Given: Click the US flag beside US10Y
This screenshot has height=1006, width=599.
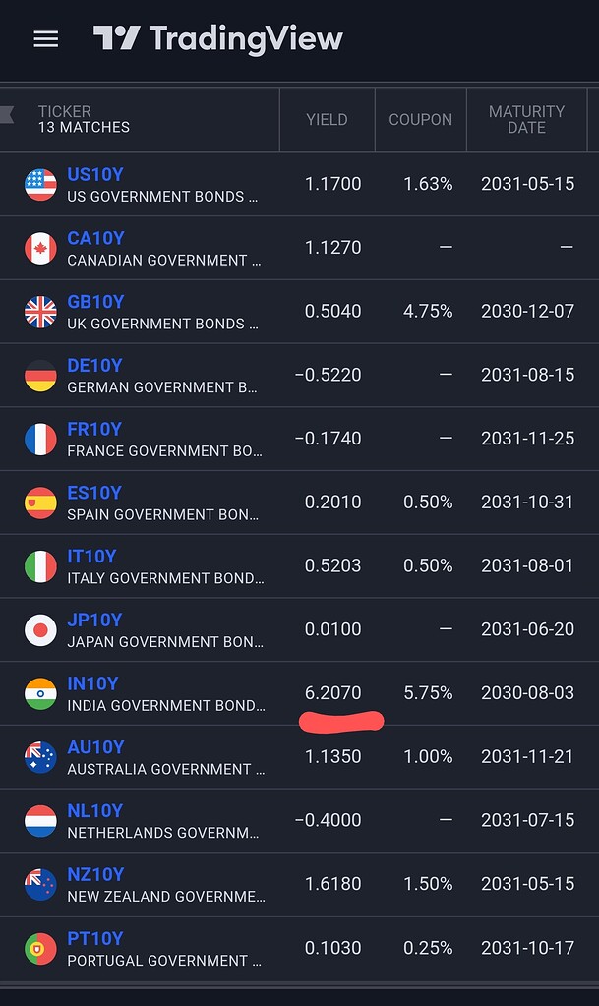Looking at the screenshot, I should pos(40,184).
